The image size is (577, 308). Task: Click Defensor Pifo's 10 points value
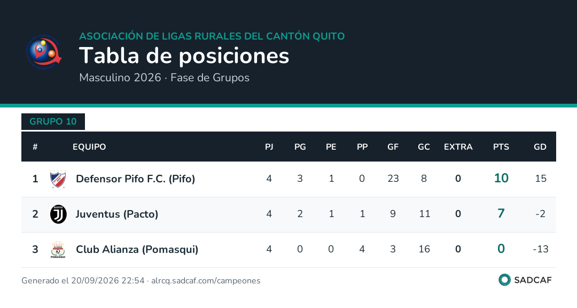(x=501, y=178)
